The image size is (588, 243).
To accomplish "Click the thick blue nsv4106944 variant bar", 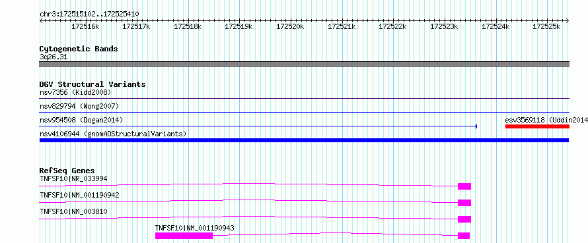I will click(304, 140).
